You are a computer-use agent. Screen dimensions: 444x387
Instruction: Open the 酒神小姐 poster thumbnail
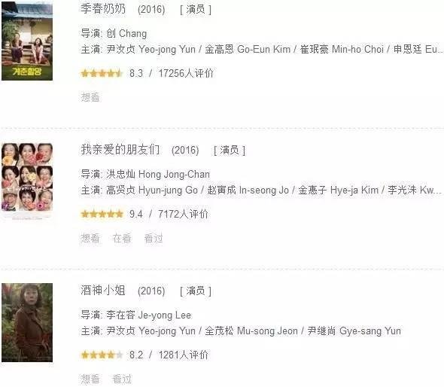(27, 323)
